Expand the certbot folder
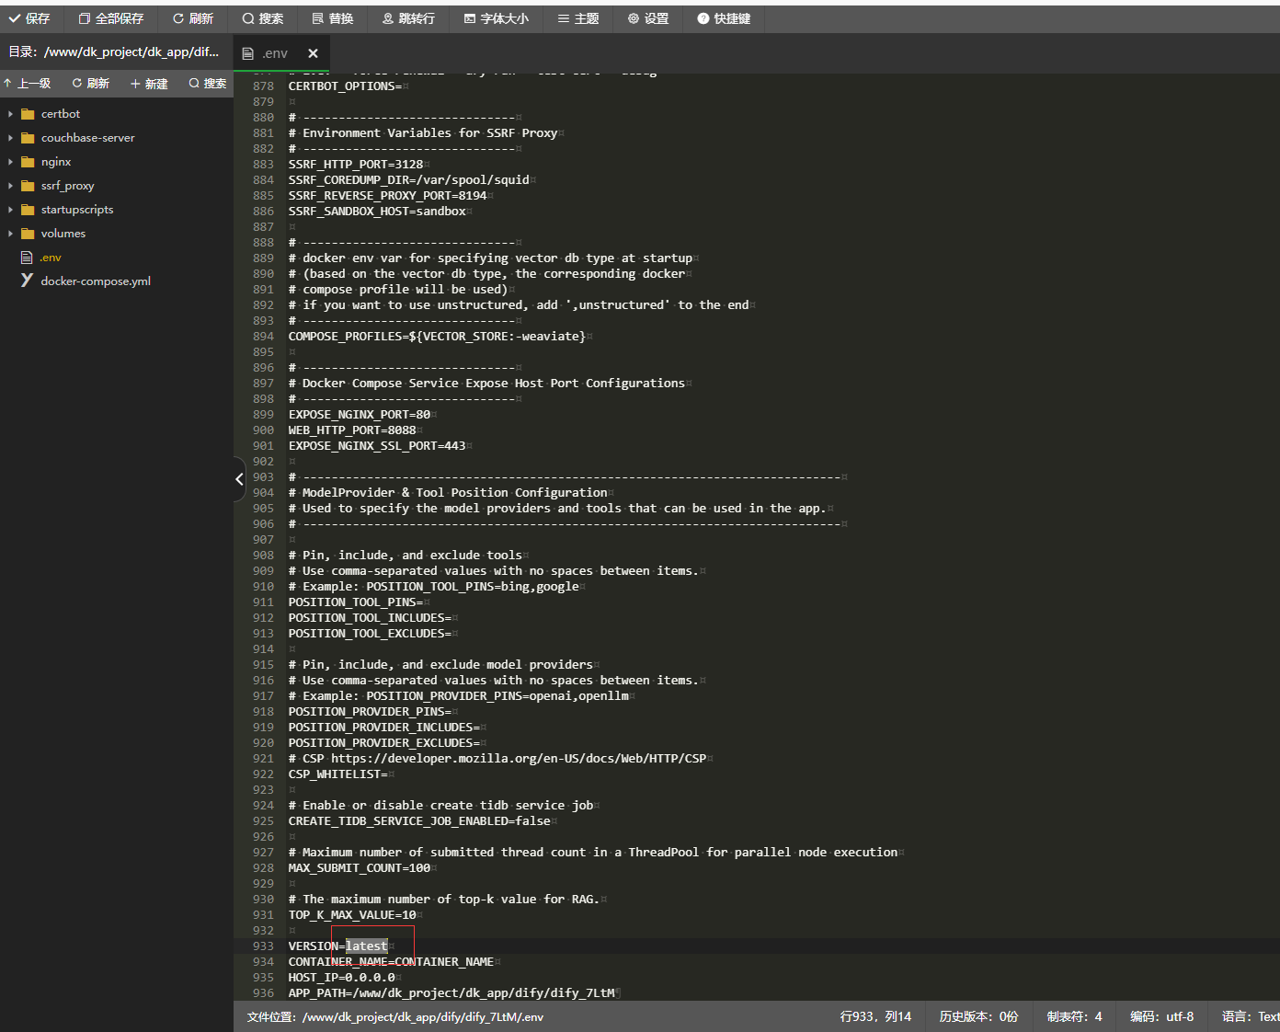The height and width of the screenshot is (1032, 1280). 61,114
